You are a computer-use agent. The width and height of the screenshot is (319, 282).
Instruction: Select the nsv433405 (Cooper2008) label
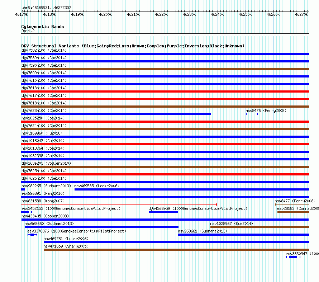coord(45,216)
